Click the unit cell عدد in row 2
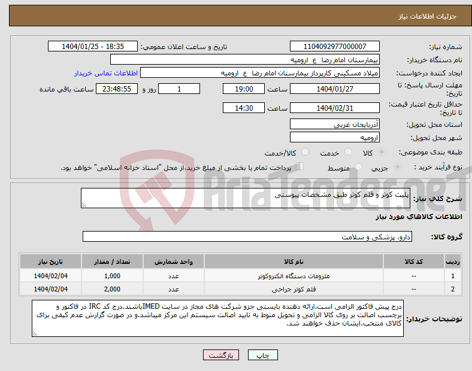 click(x=174, y=289)
